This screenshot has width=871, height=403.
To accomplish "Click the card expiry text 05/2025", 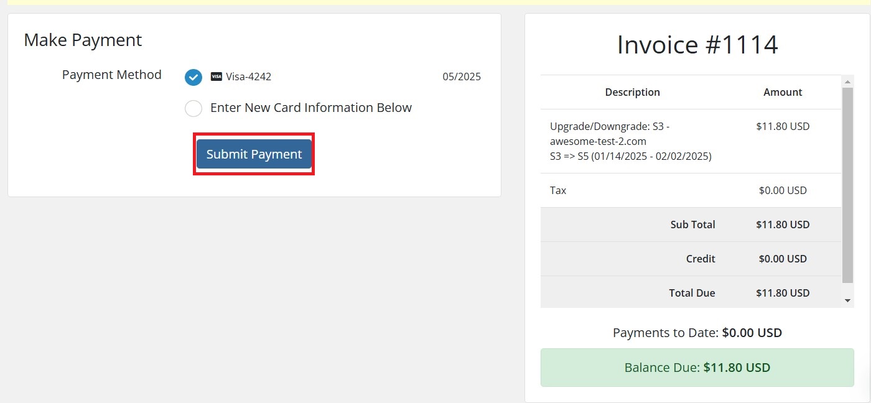I will click(462, 77).
